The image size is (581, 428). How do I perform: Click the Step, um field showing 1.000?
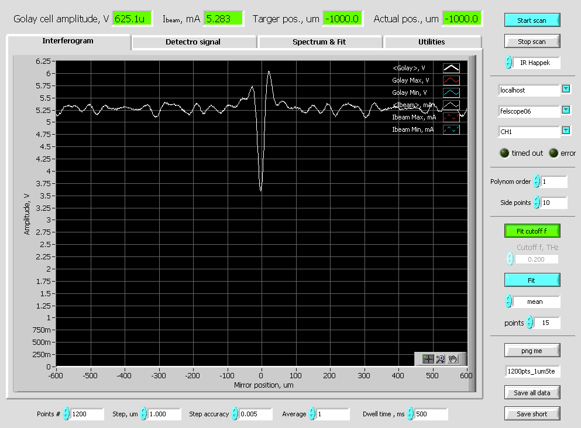164,414
